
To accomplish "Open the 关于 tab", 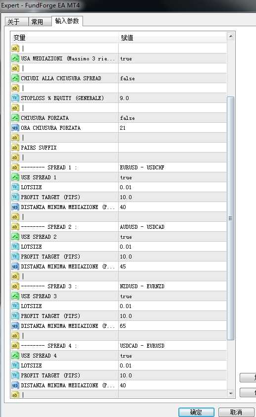I will [16, 21].
